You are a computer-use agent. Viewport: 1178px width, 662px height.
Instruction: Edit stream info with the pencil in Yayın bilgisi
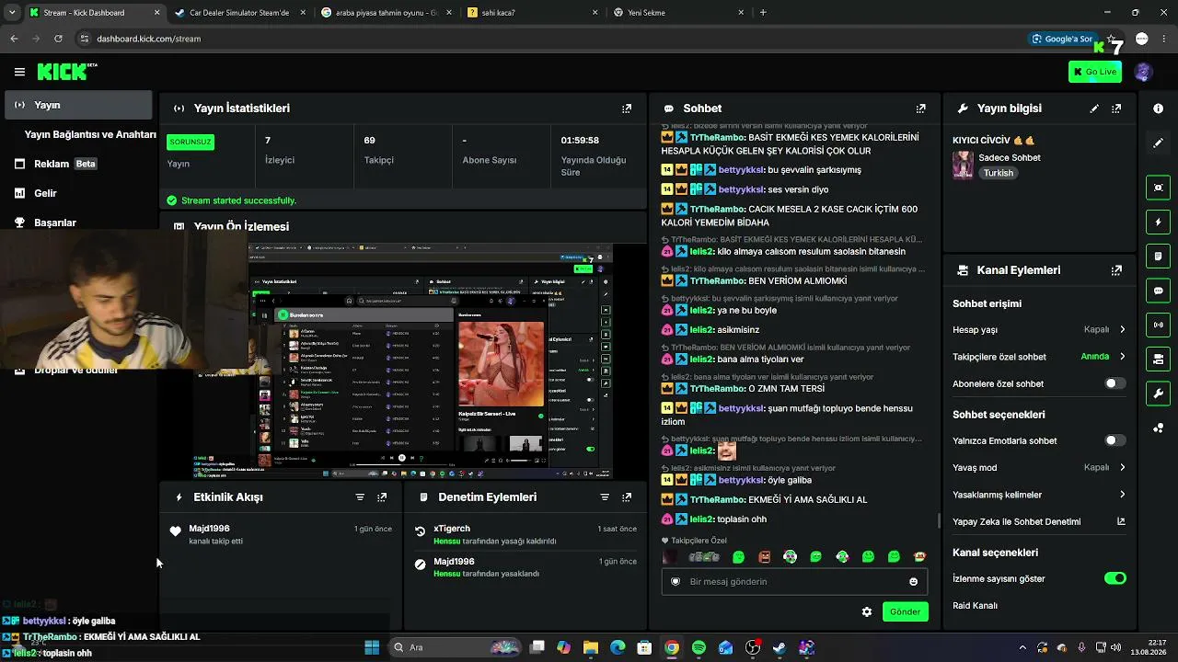[1094, 108]
